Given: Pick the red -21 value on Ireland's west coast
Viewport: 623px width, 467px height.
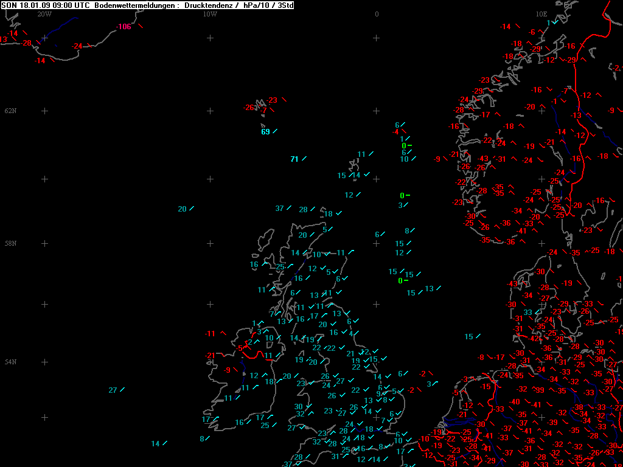Looking at the screenshot, I should click(x=210, y=355).
